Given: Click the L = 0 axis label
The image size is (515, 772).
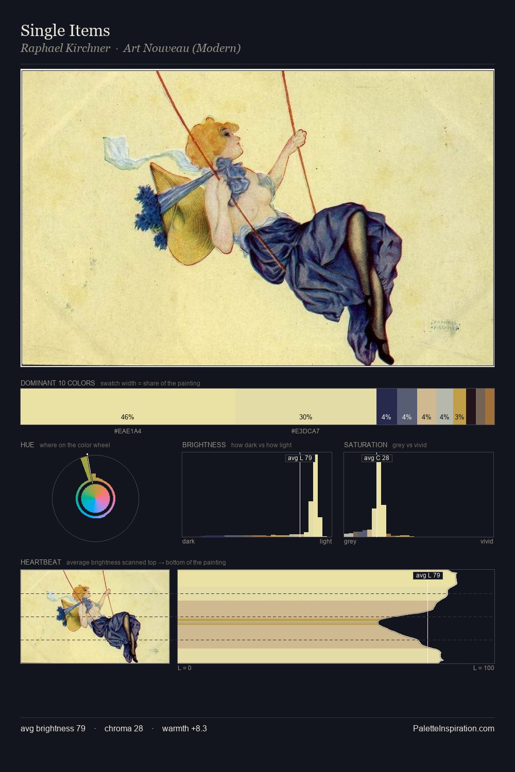Looking at the screenshot, I should (x=184, y=668).
